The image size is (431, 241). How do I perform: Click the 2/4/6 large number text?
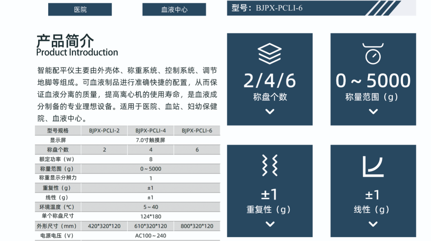(x=270, y=81)
